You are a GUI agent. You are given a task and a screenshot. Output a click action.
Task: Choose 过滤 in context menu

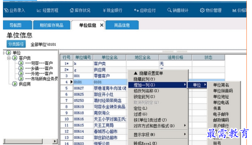pyautogui.click(x=158, y=114)
